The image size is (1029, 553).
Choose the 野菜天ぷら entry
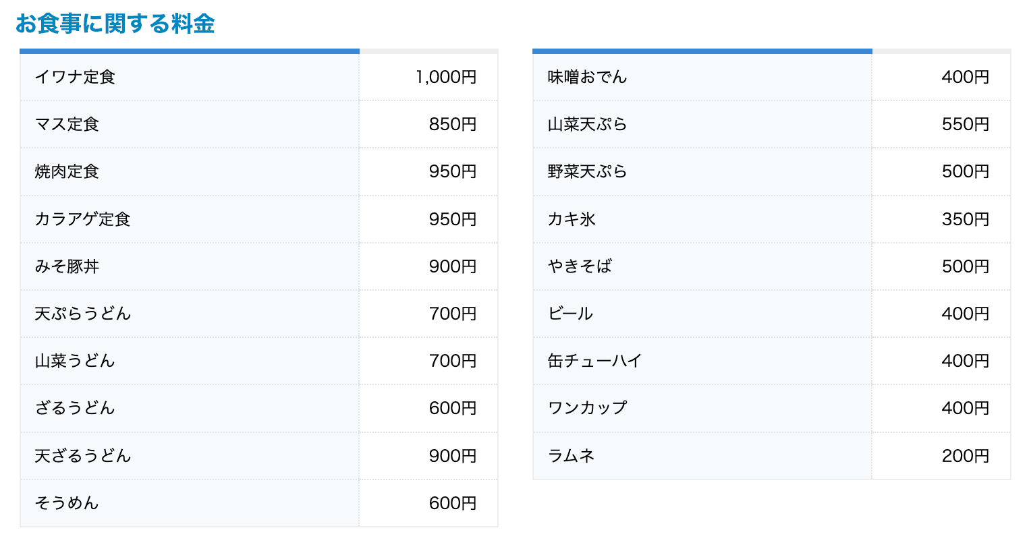pos(587,172)
